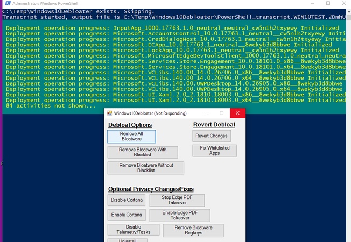Screen dimensions: 351x242
Task: Click the PowerShell icon in title bar
Action: [8, 3]
